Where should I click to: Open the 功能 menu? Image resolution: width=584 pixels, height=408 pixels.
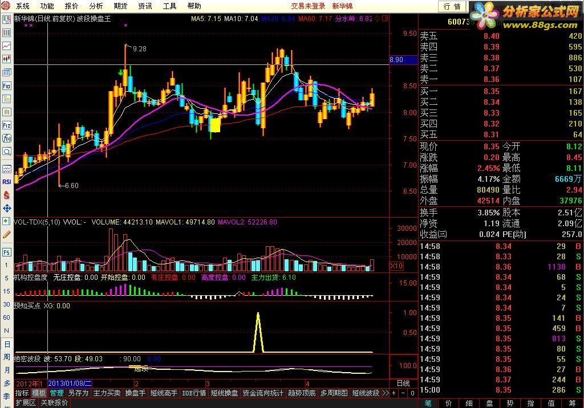pyautogui.click(x=47, y=6)
